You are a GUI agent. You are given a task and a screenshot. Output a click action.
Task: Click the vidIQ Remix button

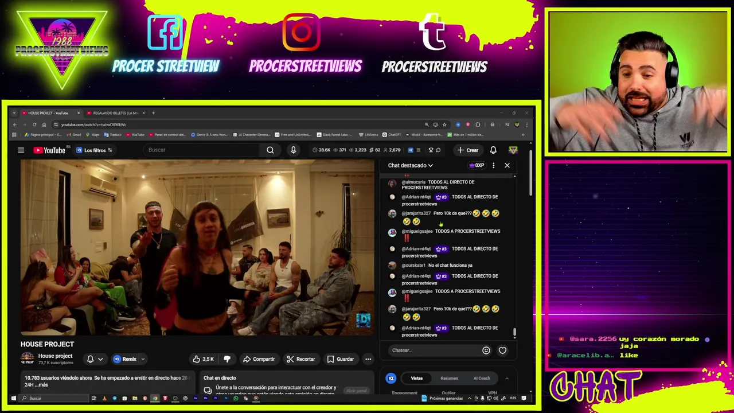pyautogui.click(x=125, y=359)
